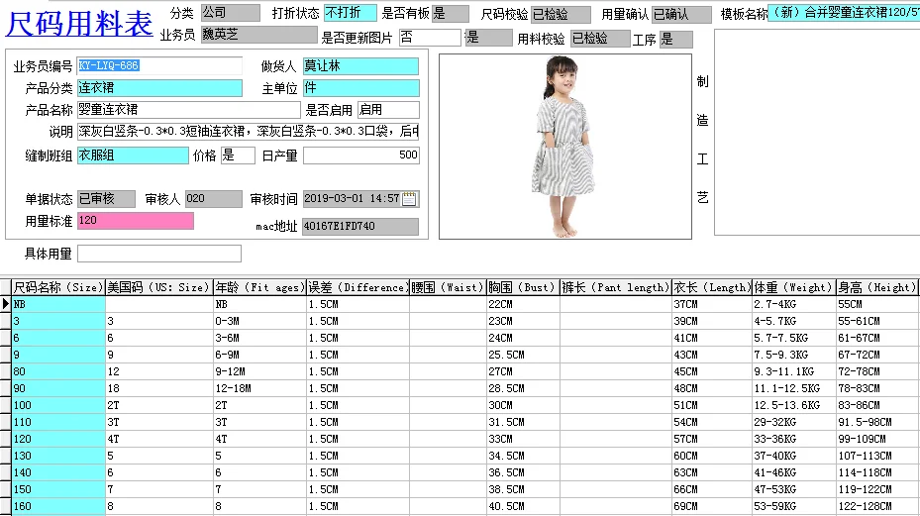
Task: Click the 模板名称 template field
Action: pyautogui.click(x=844, y=12)
